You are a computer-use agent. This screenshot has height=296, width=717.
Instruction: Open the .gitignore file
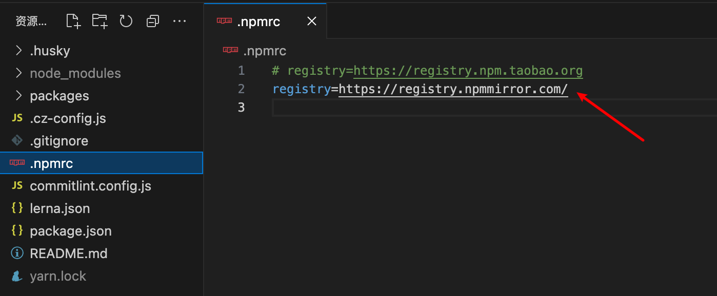coord(59,141)
